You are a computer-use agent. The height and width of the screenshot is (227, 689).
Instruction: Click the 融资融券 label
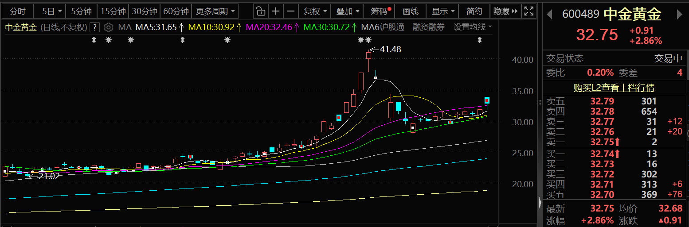coord(428,27)
